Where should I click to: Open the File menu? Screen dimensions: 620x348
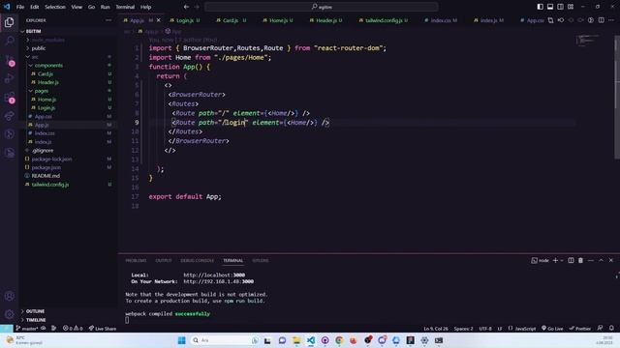pos(20,7)
